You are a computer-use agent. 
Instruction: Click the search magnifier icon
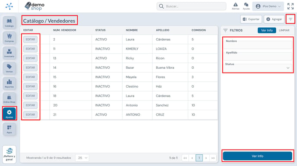(161, 6)
